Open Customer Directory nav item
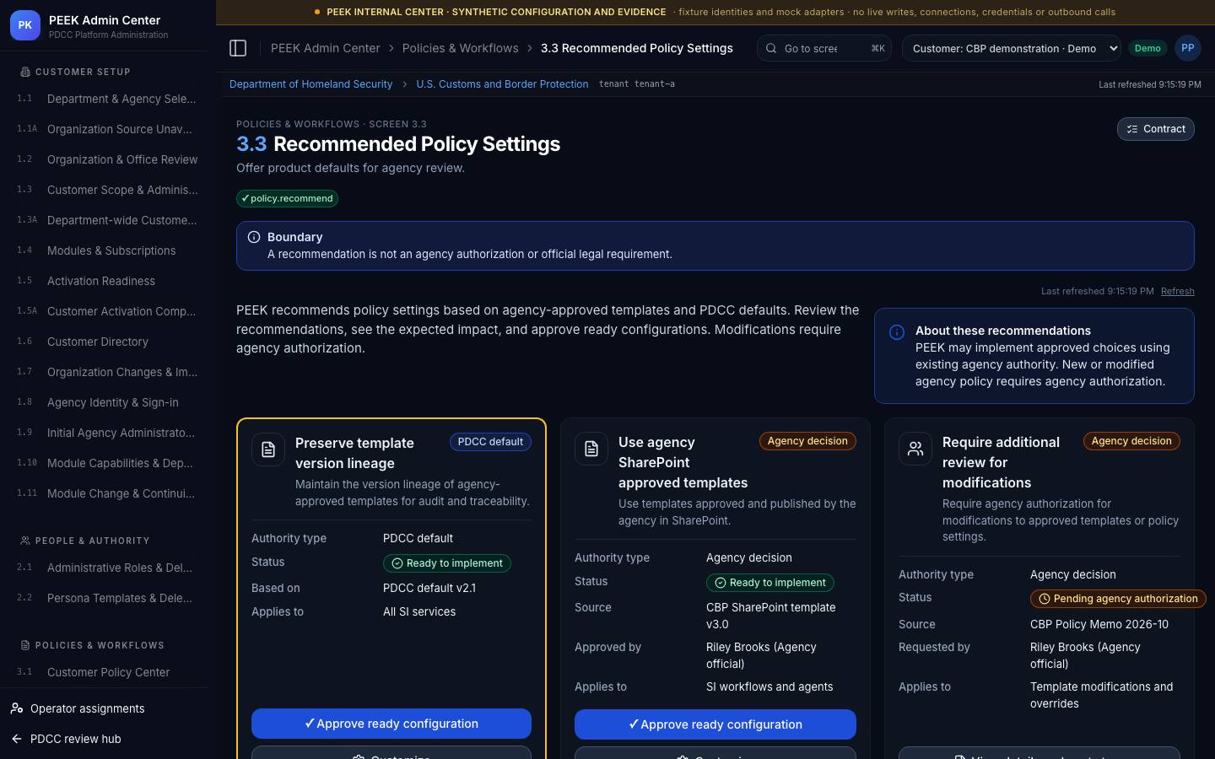The height and width of the screenshot is (759, 1215). point(106,342)
